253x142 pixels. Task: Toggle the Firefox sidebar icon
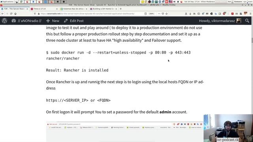[198, 14]
